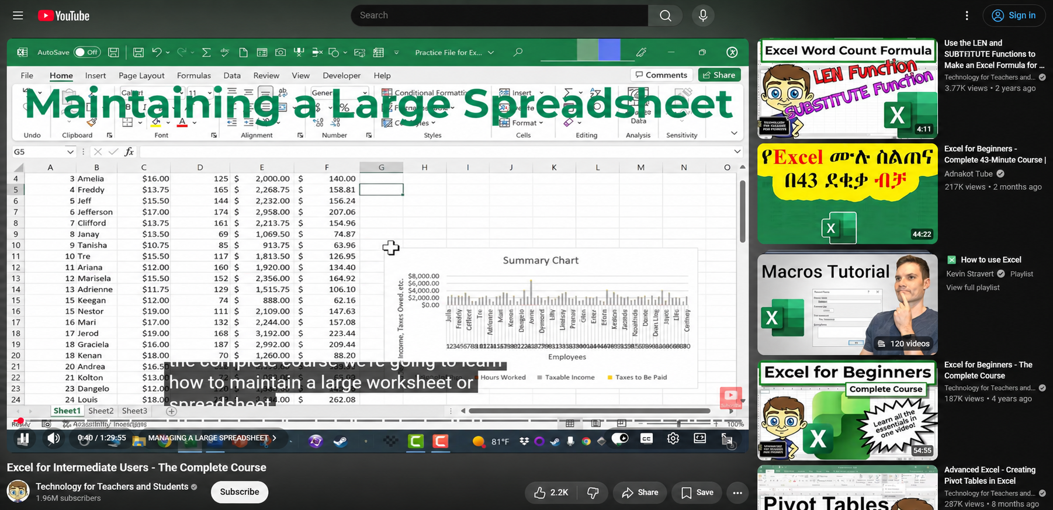Open the Customize Quick Access Toolbar dropdown

pos(396,53)
